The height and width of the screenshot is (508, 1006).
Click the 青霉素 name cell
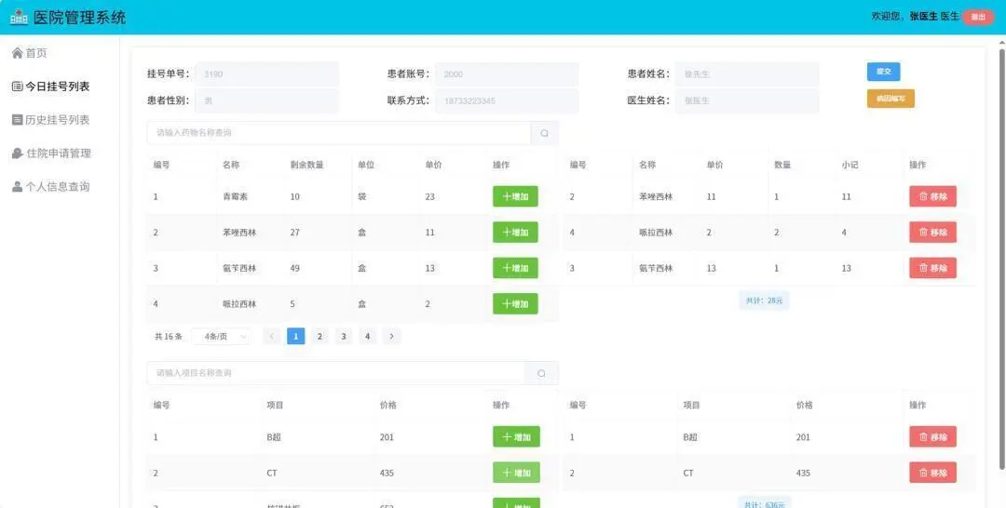point(236,196)
